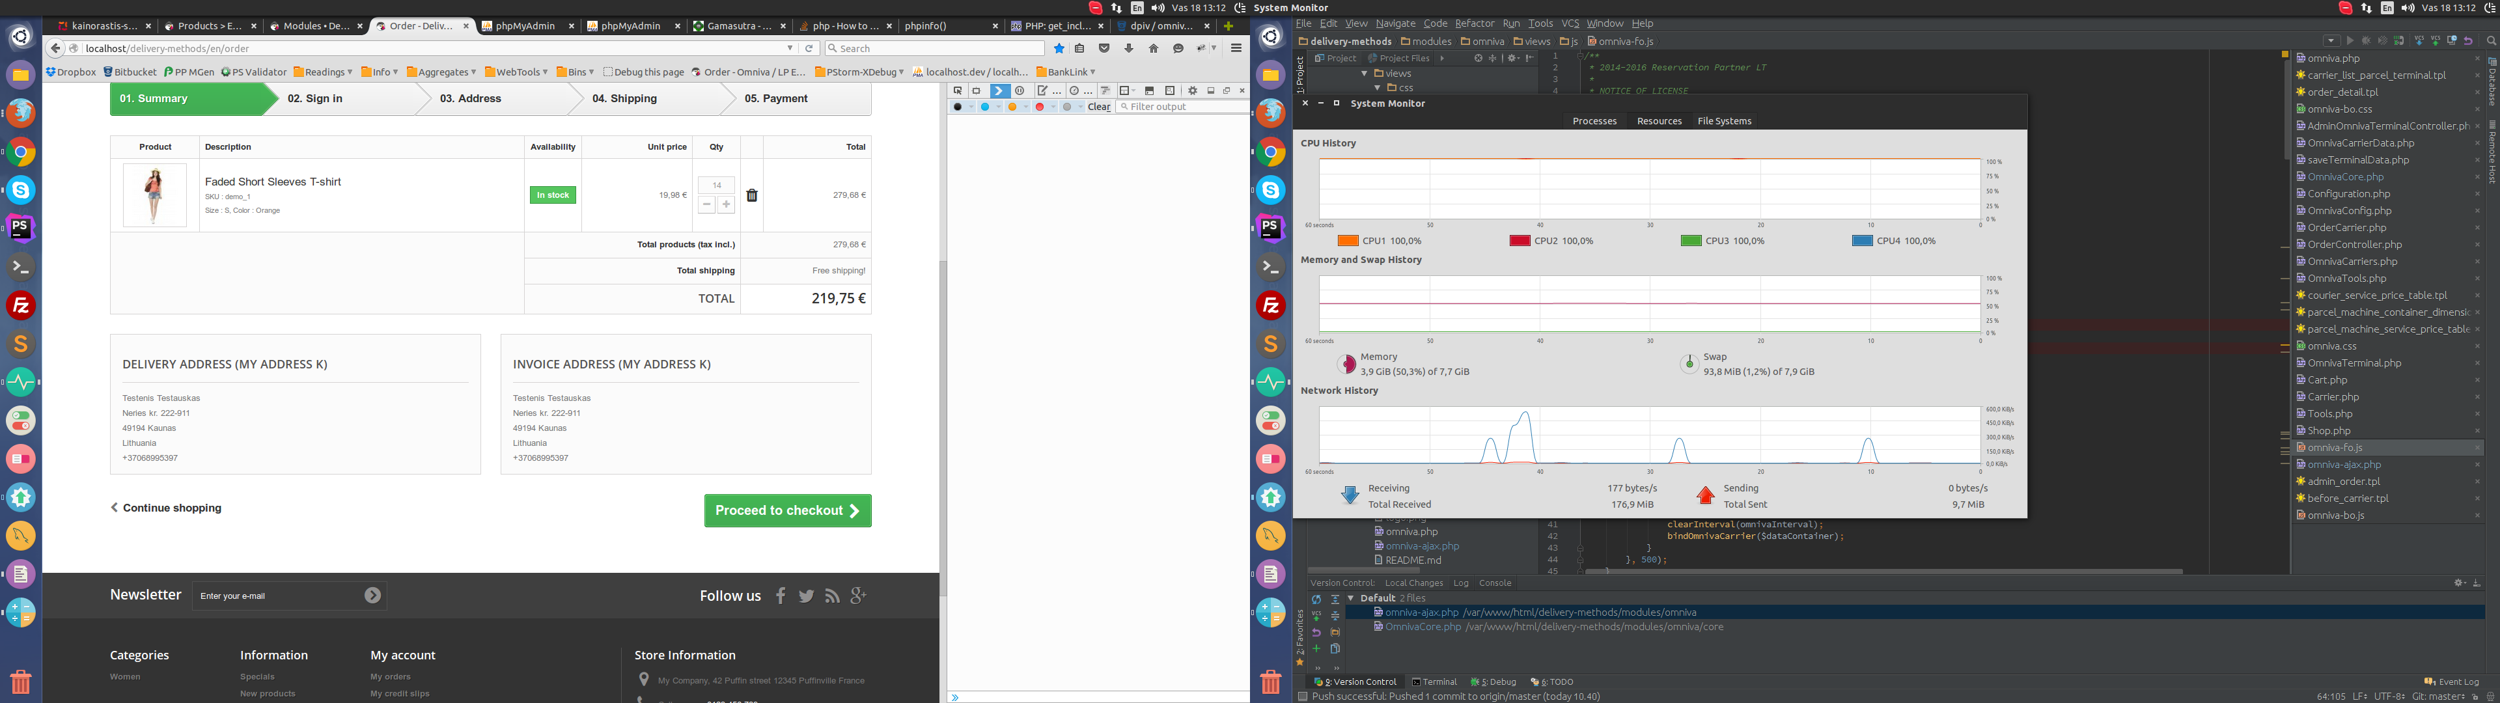This screenshot has width=2500, height=703.
Task: Click Twitter icon in Follow us
Action: [807, 596]
